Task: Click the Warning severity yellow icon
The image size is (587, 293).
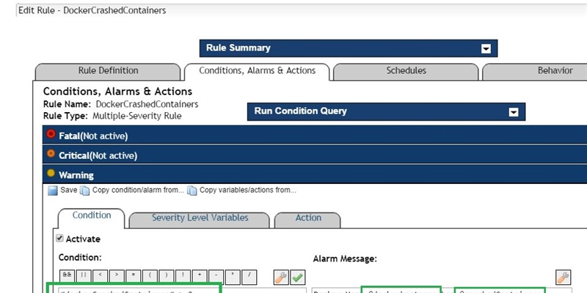Action: (x=51, y=173)
